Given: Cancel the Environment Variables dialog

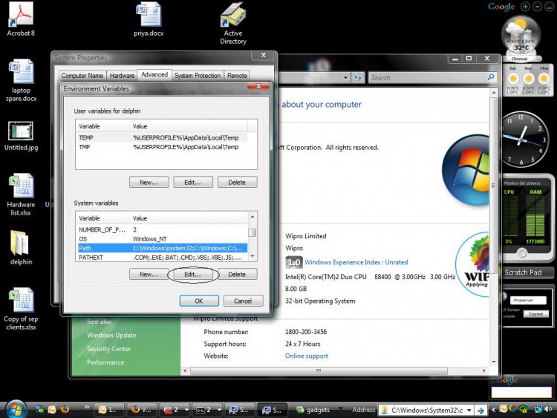Looking at the screenshot, I should [x=243, y=301].
